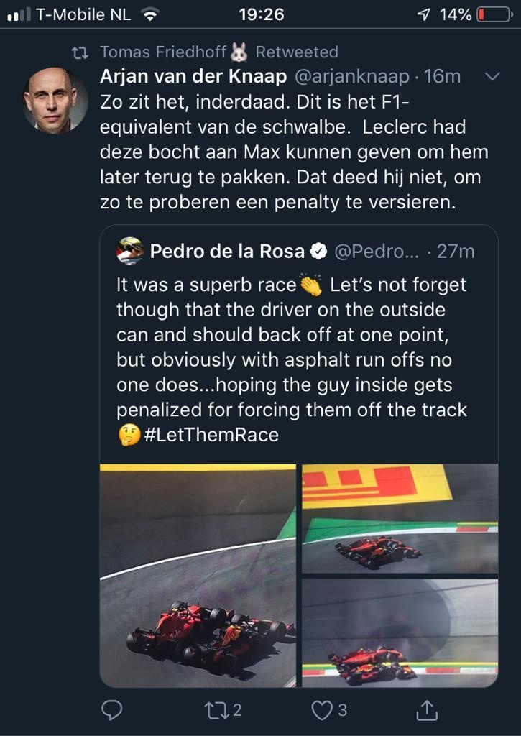Tap the share upload icon
This screenshot has width=521, height=736.
tap(427, 710)
